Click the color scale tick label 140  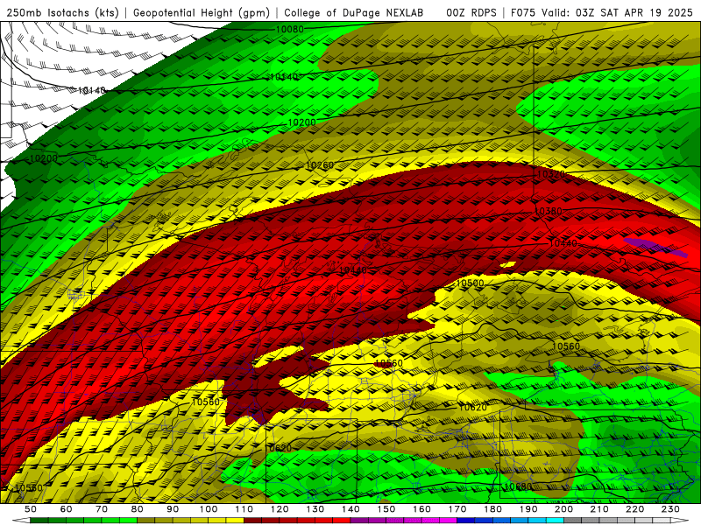(x=350, y=509)
